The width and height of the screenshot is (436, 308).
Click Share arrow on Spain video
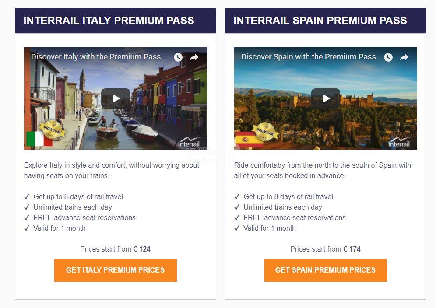pos(404,57)
